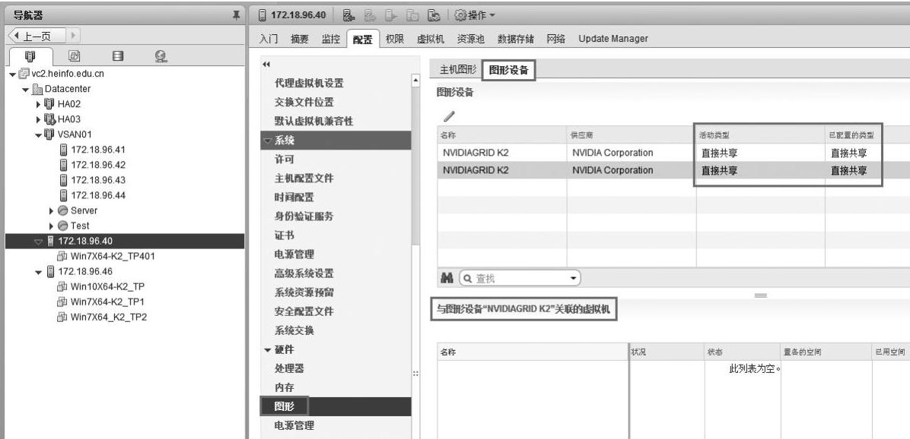The width and height of the screenshot is (910, 439).
Task: Switch to the 监控 tab
Action: 331,39
